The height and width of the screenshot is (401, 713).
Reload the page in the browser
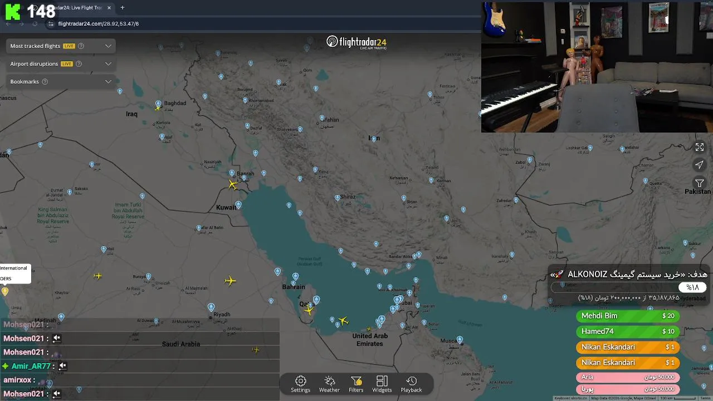click(35, 24)
